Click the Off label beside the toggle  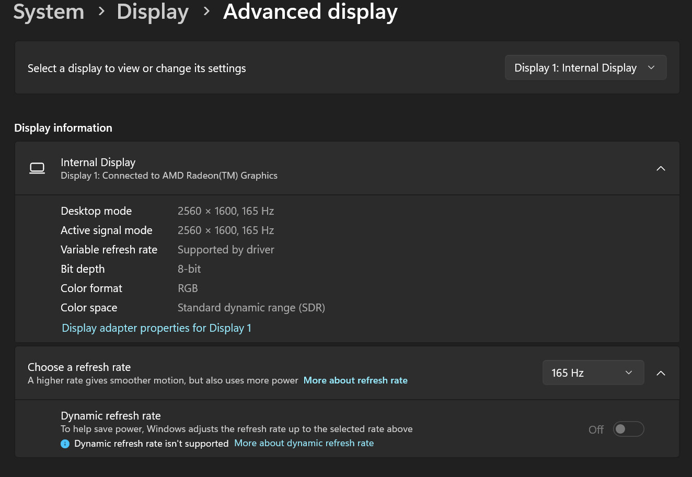pos(596,429)
